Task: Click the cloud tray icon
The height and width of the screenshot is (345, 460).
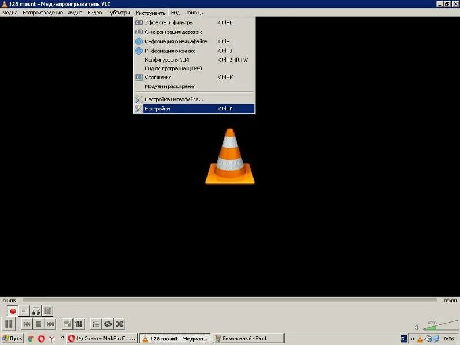Action: 428,339
